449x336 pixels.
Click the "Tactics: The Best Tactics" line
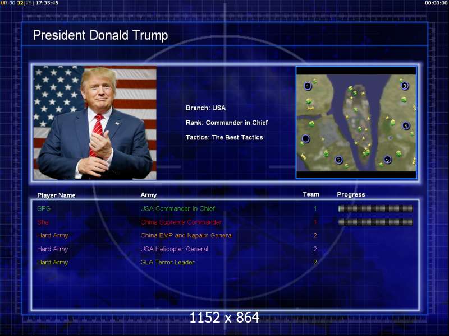pos(224,137)
